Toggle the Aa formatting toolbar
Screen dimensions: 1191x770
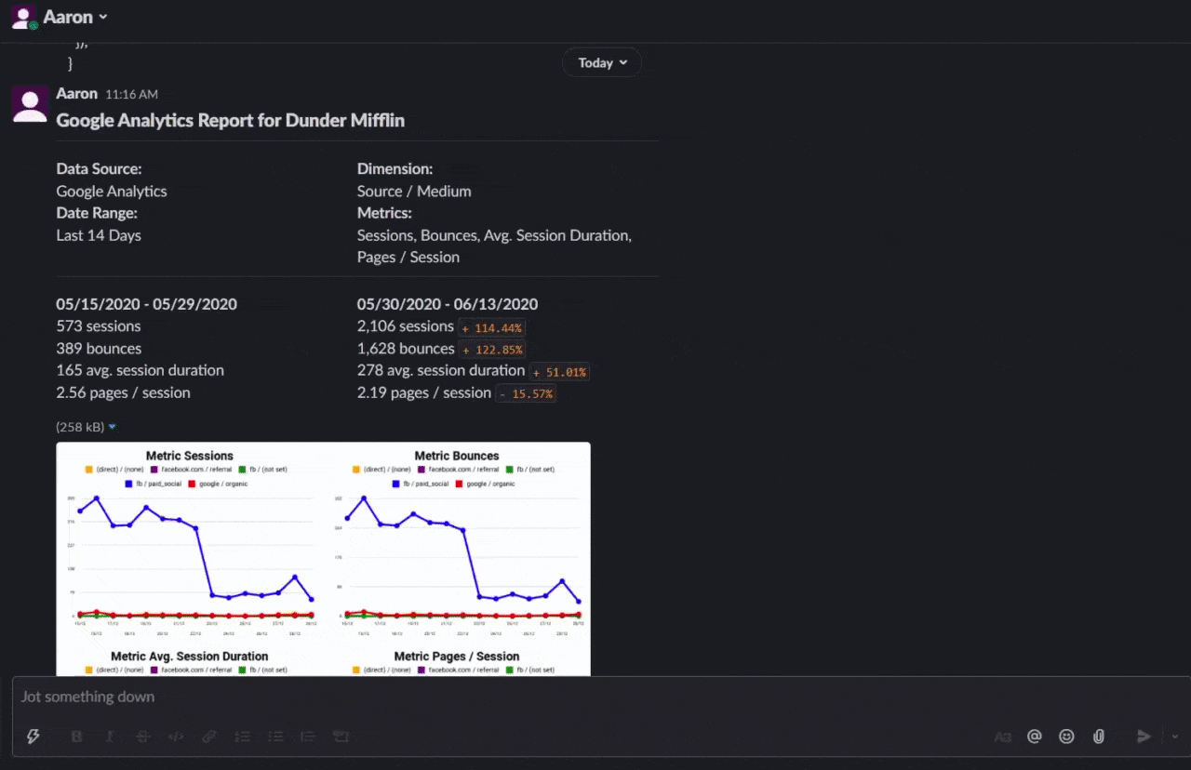[1002, 737]
